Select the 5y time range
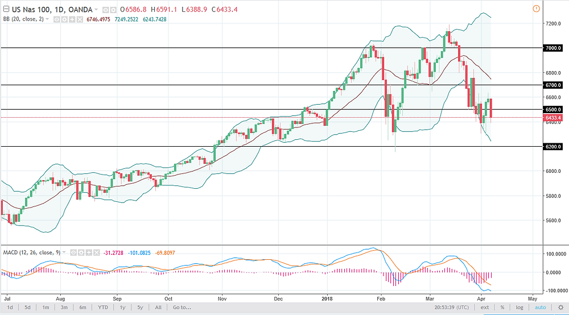This screenshot has height=315, width=569. coord(140,308)
